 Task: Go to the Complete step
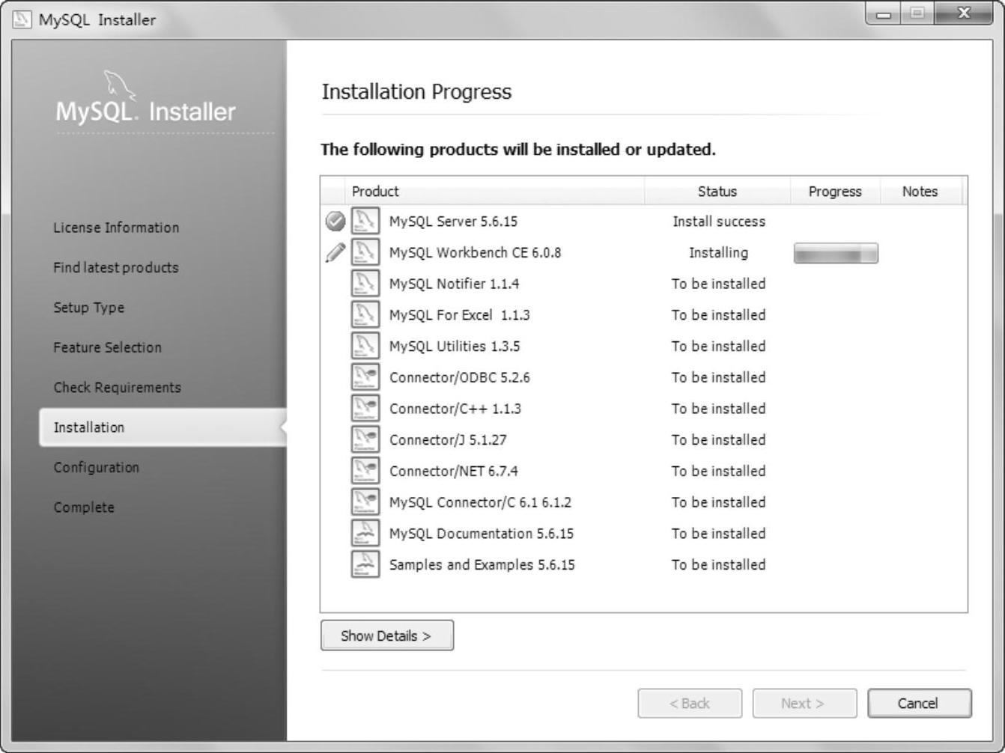(x=84, y=507)
